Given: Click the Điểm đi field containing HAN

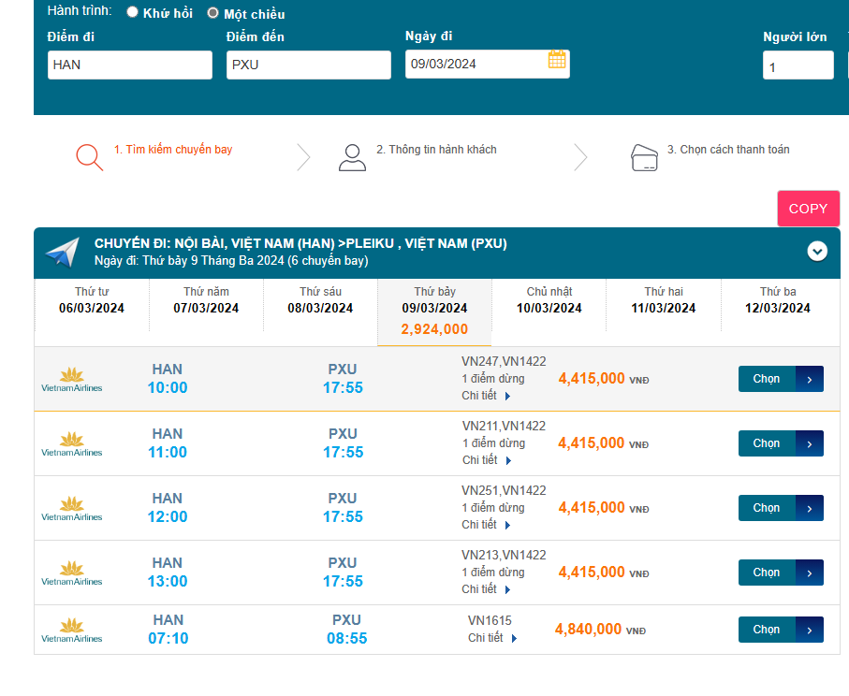Looking at the screenshot, I should coord(129,65).
